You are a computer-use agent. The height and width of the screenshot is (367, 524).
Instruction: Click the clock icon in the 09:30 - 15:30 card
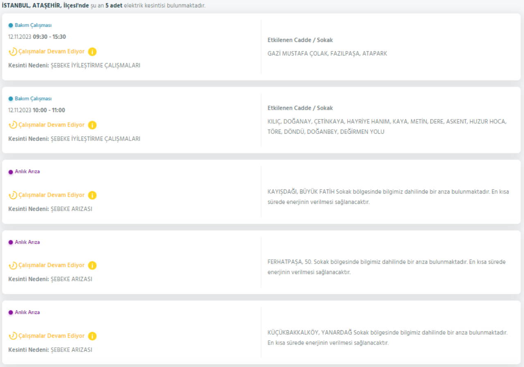click(13, 52)
